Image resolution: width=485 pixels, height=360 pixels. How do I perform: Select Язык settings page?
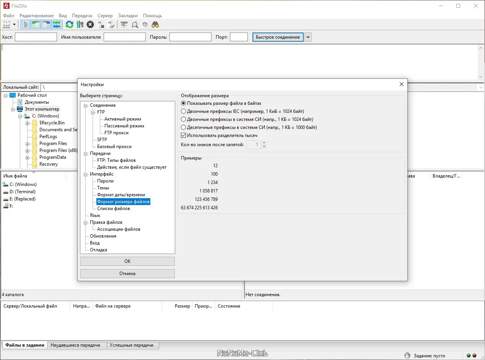click(95, 215)
